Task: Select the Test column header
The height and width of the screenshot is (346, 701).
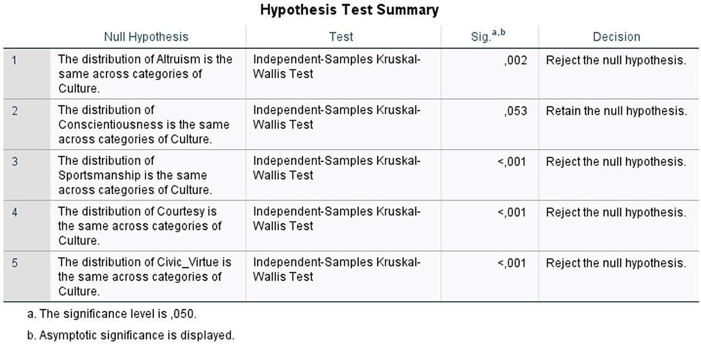Action: pos(341,37)
